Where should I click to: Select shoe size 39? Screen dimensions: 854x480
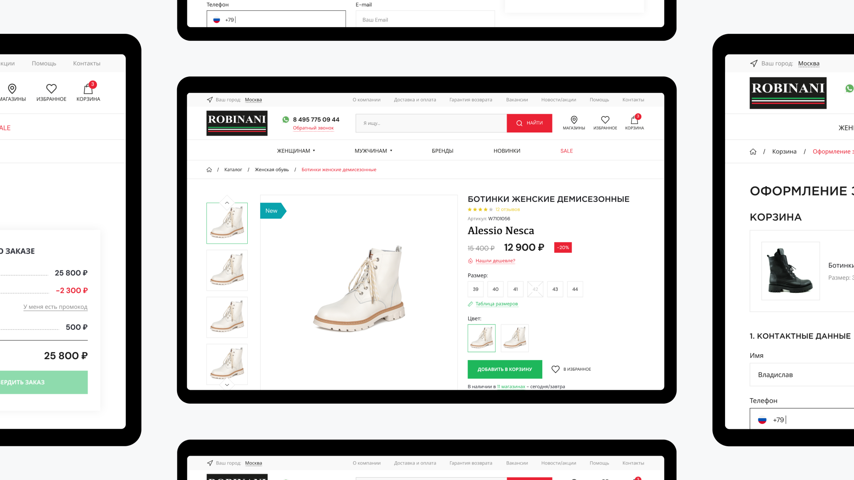coord(475,289)
